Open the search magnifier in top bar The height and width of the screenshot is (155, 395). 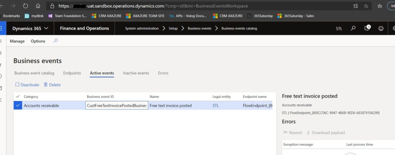pos(353,28)
